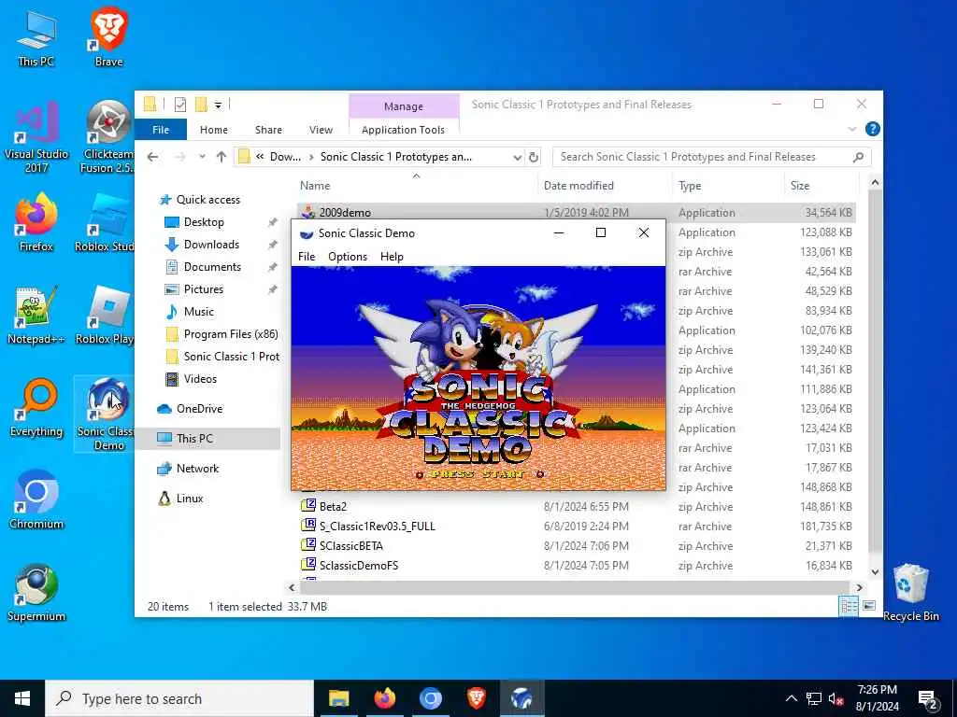Click the muted volume tray icon
This screenshot has width=957, height=717.
[x=836, y=699]
